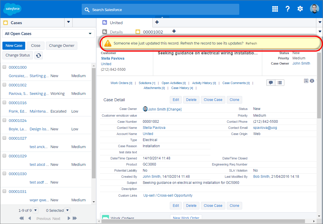This screenshot has width=323, height=224.
Task: Select checkbox for case 00001027
Action: pyautogui.click(x=4, y=138)
